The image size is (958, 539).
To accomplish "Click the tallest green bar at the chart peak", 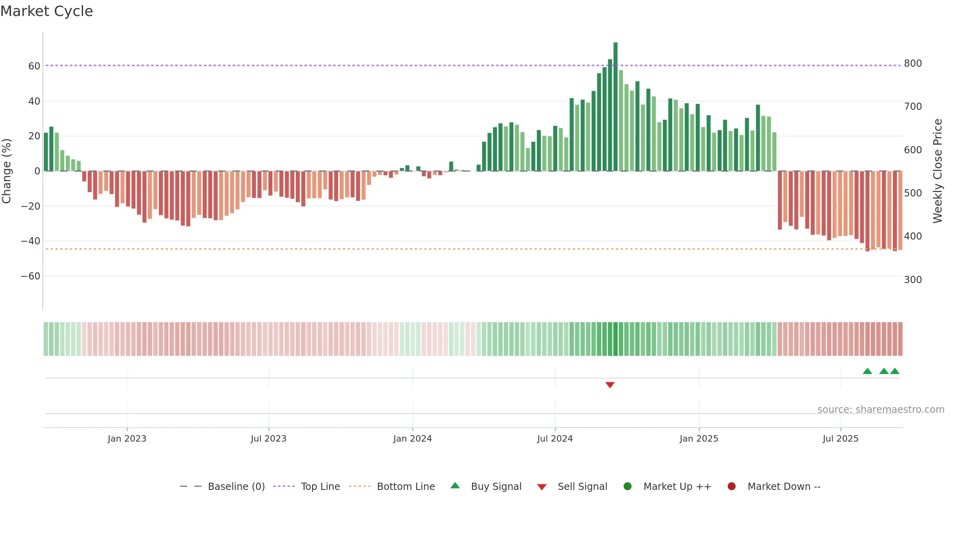I will (x=616, y=107).
